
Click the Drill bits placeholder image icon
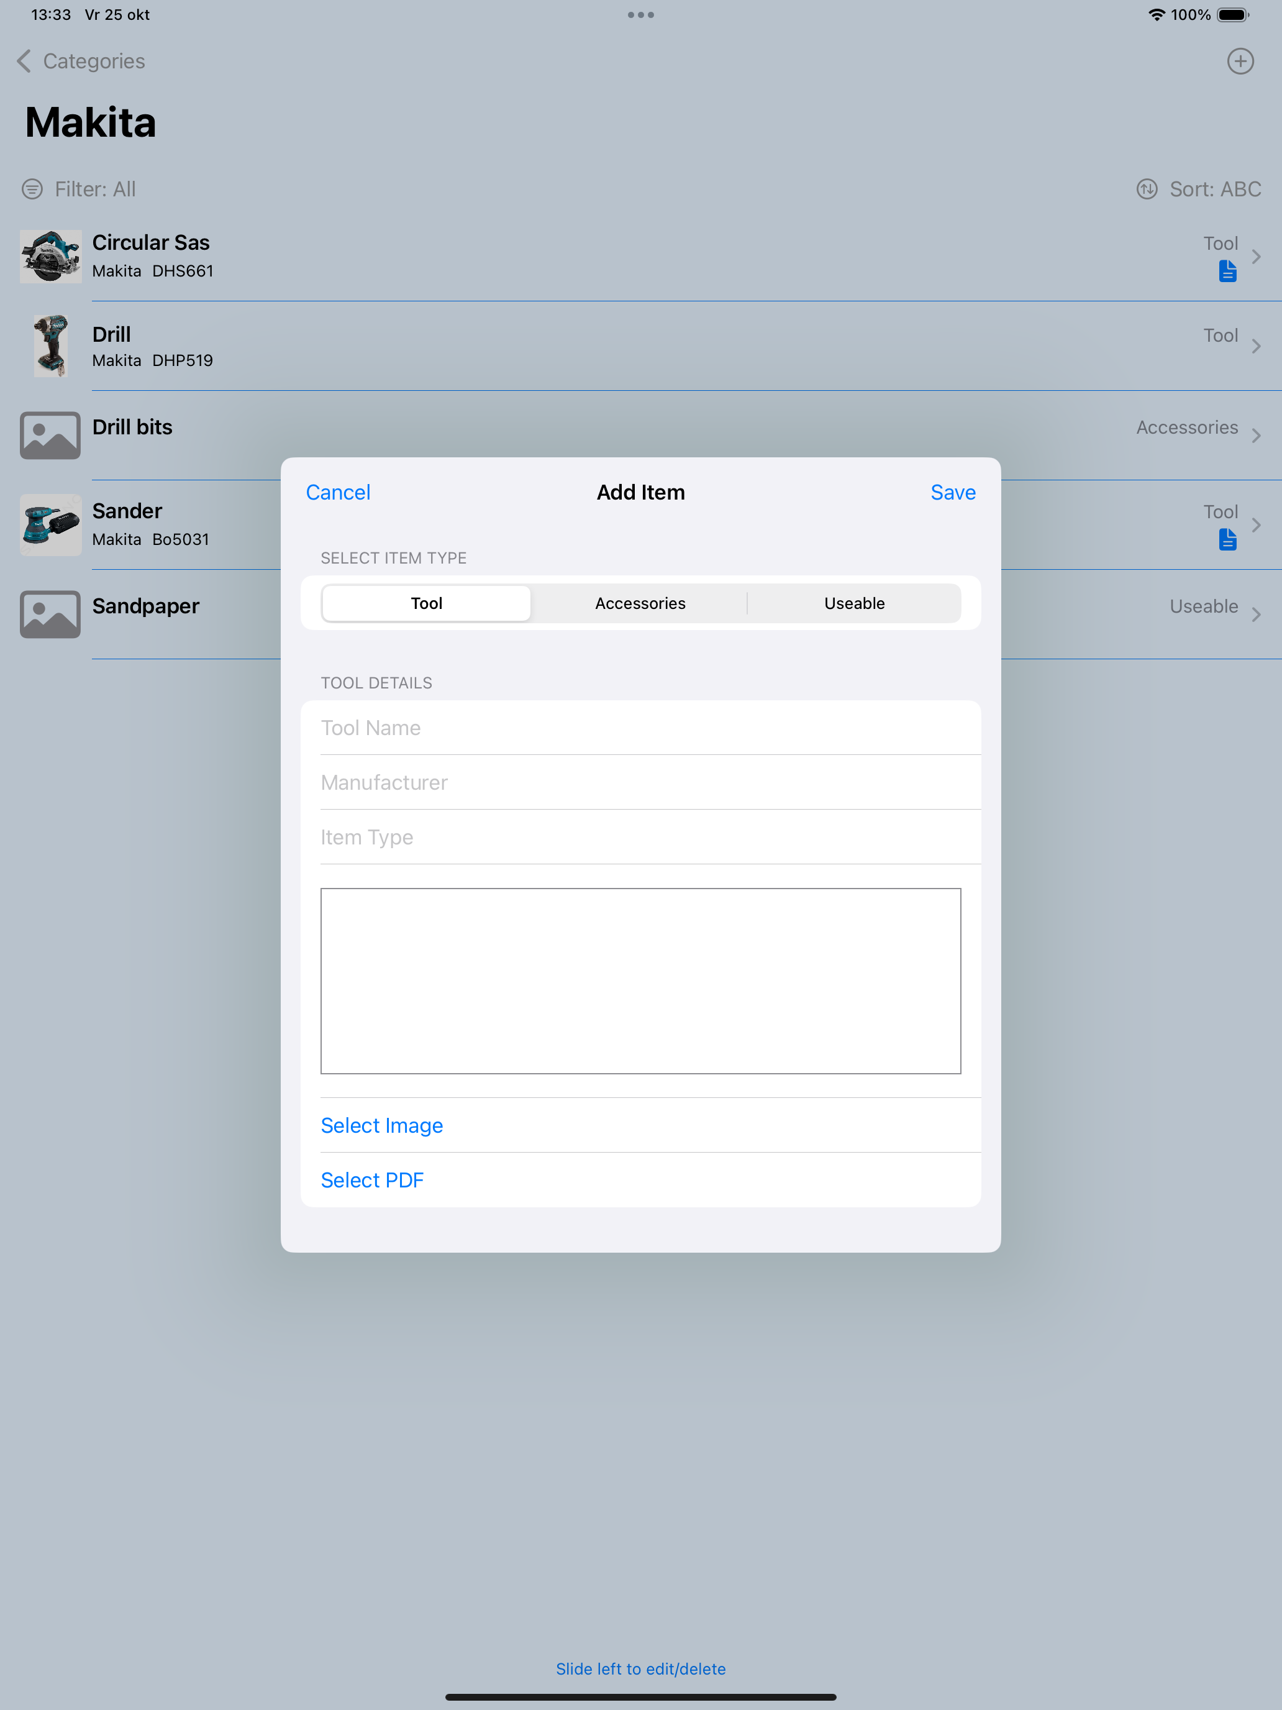pos(50,435)
